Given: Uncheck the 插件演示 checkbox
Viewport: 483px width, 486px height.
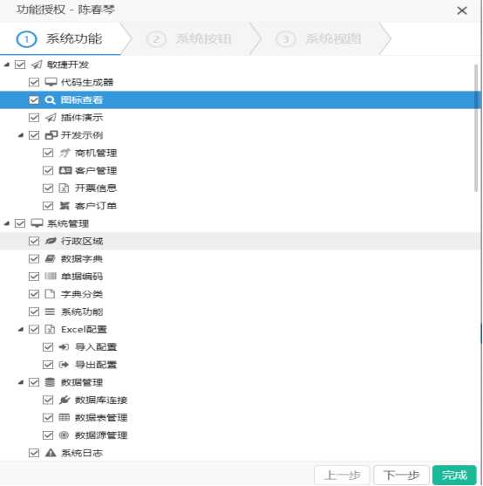Looking at the screenshot, I should [x=34, y=118].
